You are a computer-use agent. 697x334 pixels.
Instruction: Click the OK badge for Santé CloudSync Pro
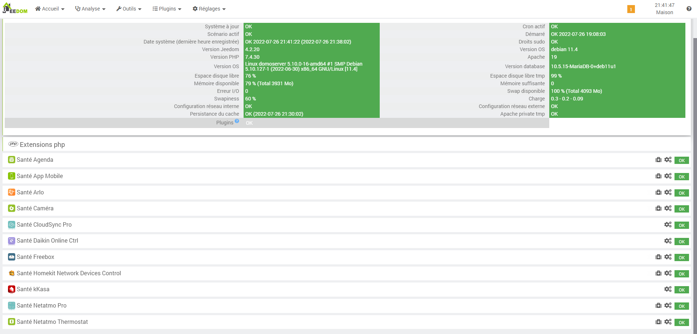point(682,225)
